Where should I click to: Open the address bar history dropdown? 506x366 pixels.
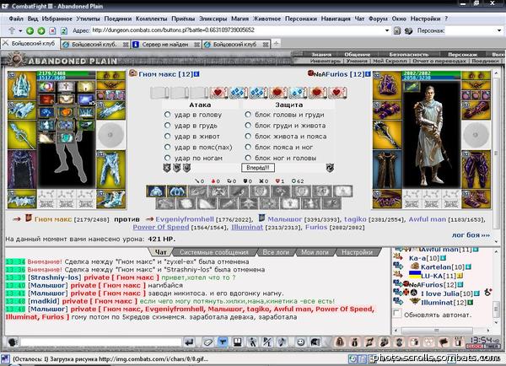pos(387,30)
